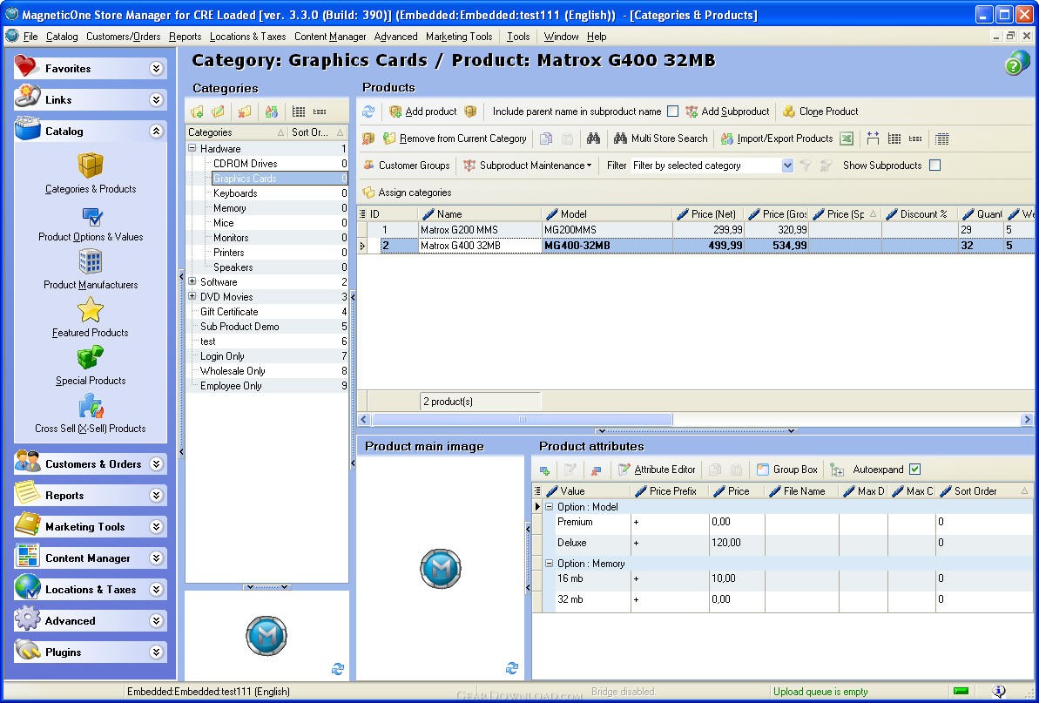Click the help globe icon
This screenshot has width=1039, height=703.
pyautogui.click(x=1016, y=63)
